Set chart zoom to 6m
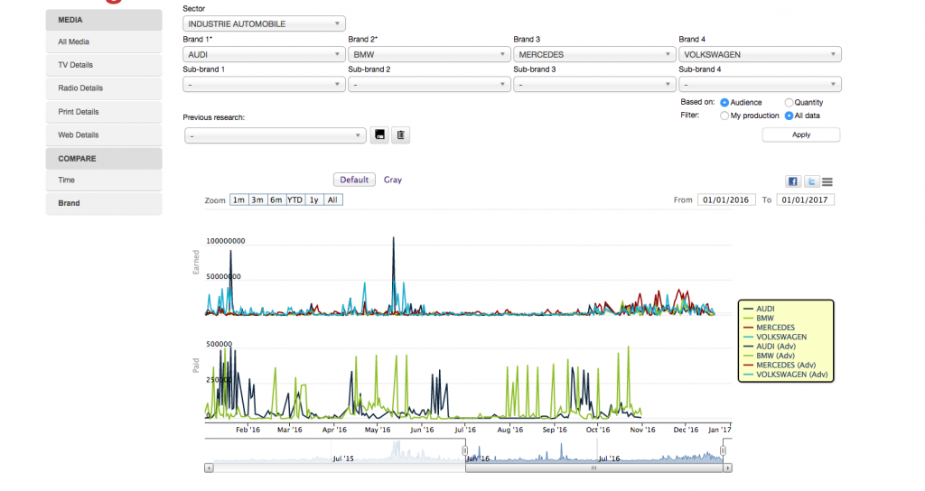925x491 pixels. tap(276, 199)
